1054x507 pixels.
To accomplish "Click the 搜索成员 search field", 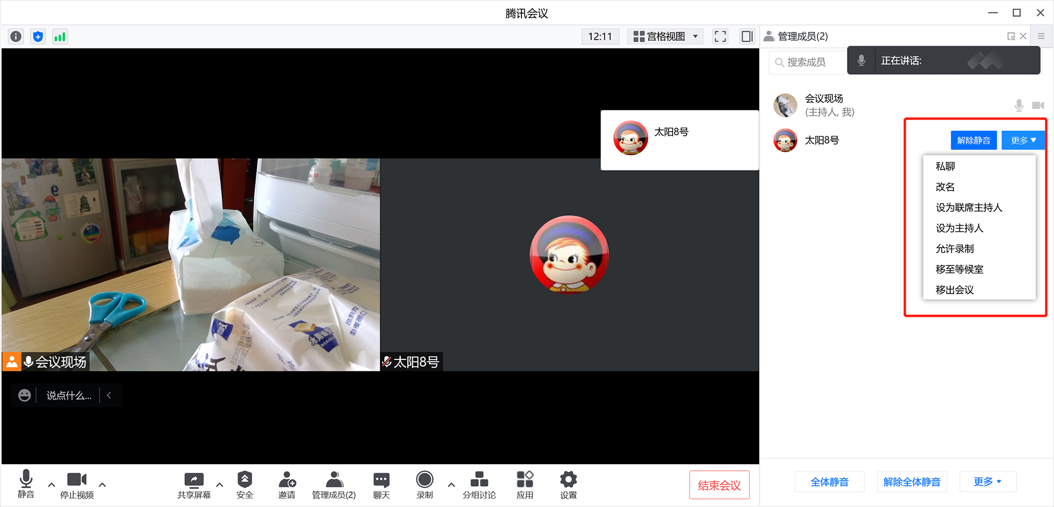I will coord(807,63).
